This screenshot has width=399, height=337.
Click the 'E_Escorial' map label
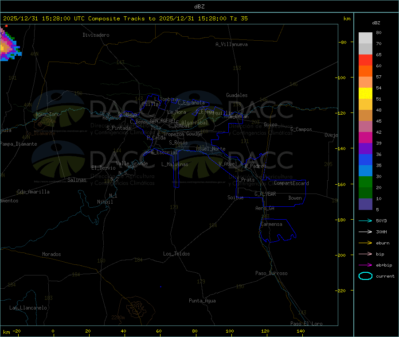(164, 152)
